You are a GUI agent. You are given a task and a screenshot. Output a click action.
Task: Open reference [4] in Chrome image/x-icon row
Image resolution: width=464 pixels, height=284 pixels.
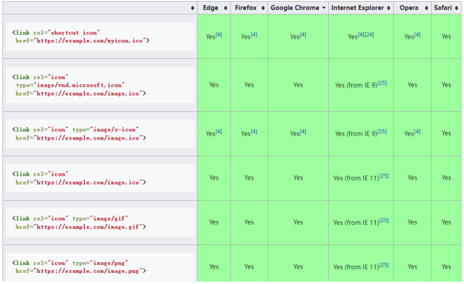click(303, 131)
